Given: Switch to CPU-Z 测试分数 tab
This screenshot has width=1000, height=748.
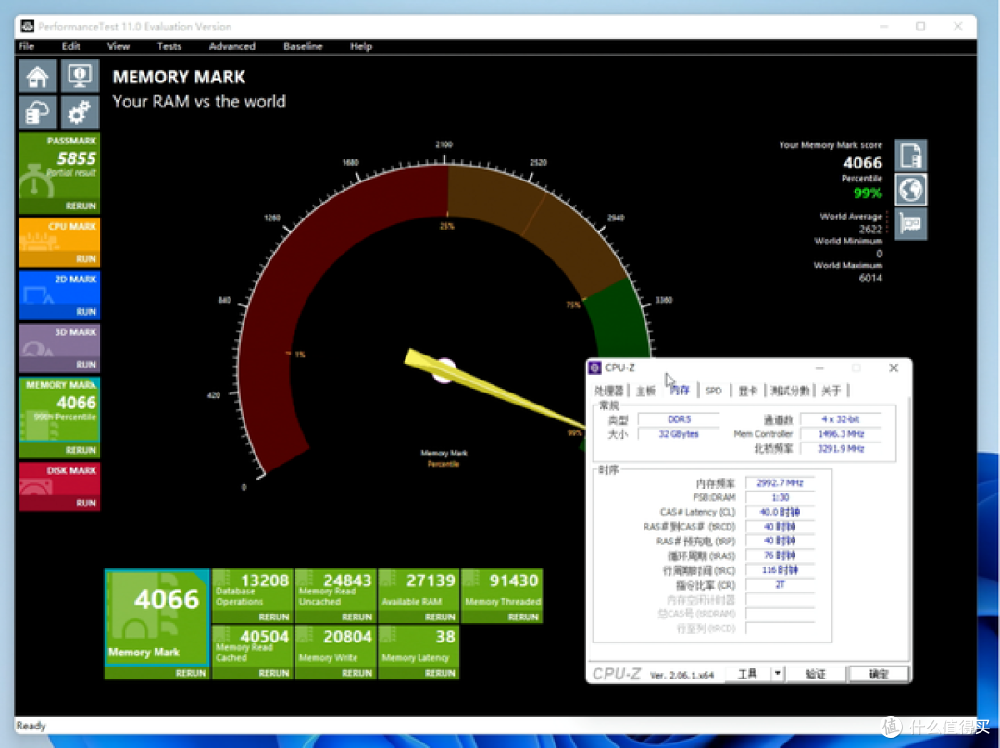Looking at the screenshot, I should [790, 391].
